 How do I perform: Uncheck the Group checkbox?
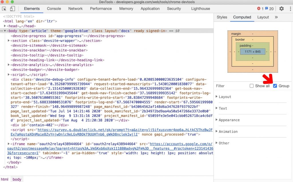275,86
